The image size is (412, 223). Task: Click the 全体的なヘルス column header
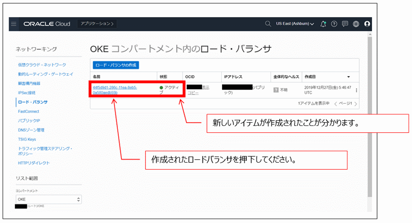coord(286,77)
